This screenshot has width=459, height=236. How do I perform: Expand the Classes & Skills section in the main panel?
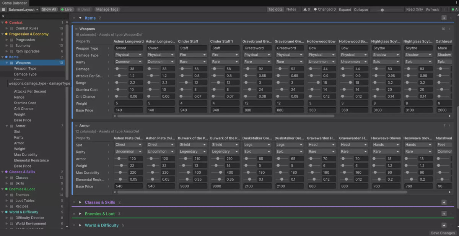coord(80,202)
